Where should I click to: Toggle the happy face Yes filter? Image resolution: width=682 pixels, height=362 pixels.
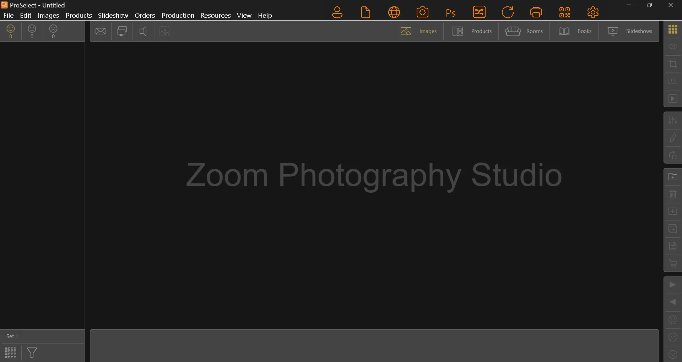coord(11,31)
